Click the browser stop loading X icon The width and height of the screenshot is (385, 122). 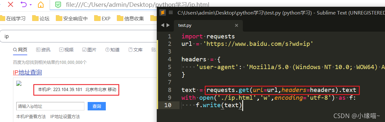coord(10,4)
